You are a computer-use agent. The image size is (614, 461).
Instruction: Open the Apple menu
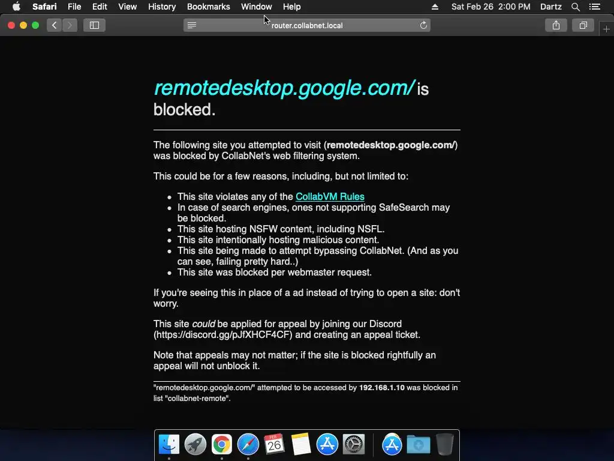pyautogui.click(x=16, y=7)
